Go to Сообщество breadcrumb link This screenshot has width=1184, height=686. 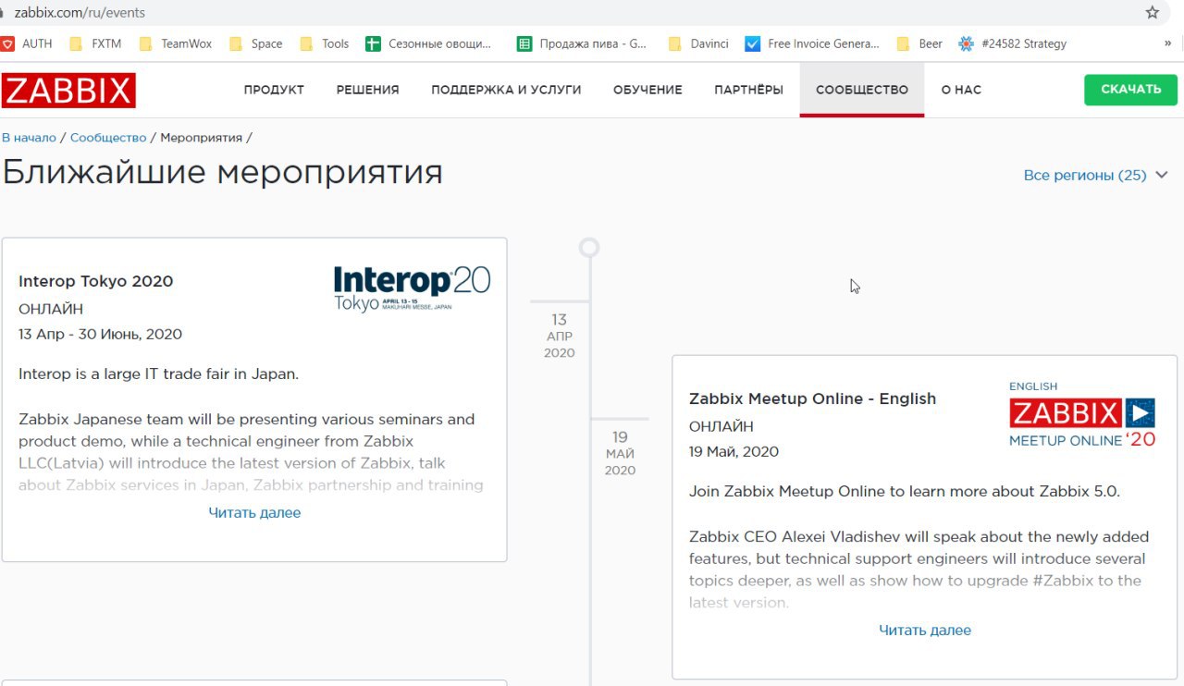[108, 138]
